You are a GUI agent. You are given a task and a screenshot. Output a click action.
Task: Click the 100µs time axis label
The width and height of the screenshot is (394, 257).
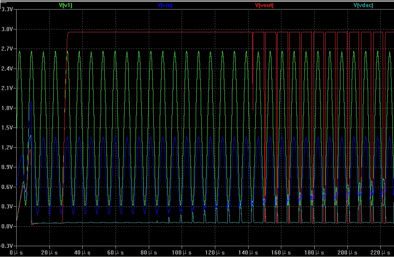[x=182, y=252]
